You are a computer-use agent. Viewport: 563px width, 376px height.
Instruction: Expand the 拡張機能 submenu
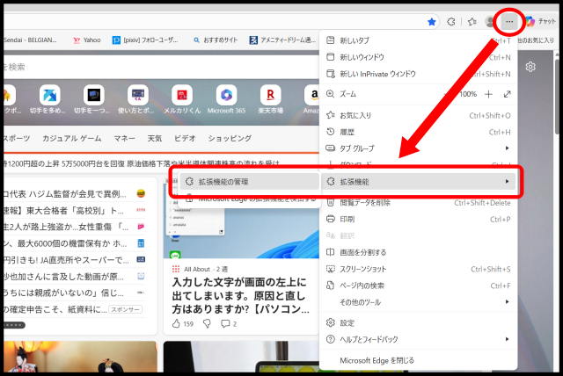click(419, 182)
